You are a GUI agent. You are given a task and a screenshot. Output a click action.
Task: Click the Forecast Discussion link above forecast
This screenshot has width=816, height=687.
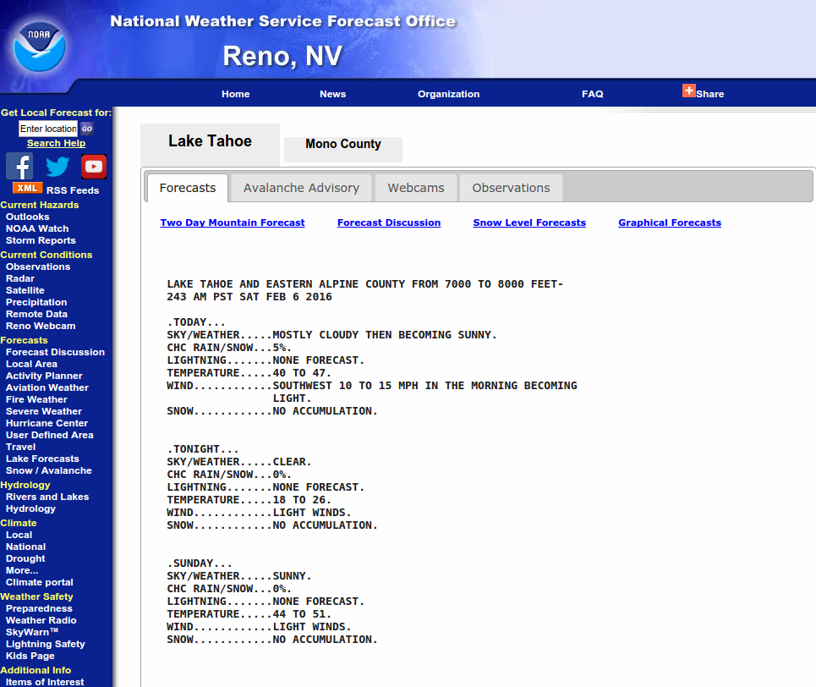pos(389,223)
